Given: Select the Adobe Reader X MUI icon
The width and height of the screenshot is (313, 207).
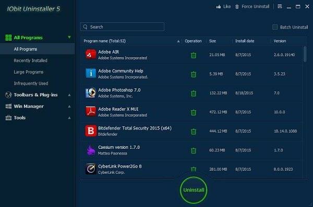Looking at the screenshot, I should pos(91,111).
